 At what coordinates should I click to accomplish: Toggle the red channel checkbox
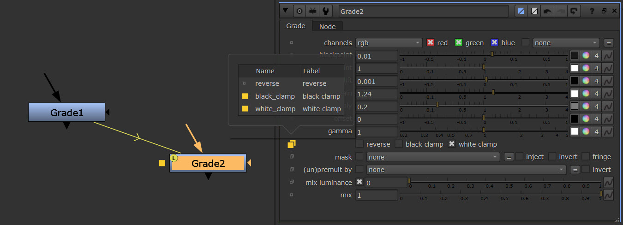click(x=431, y=43)
